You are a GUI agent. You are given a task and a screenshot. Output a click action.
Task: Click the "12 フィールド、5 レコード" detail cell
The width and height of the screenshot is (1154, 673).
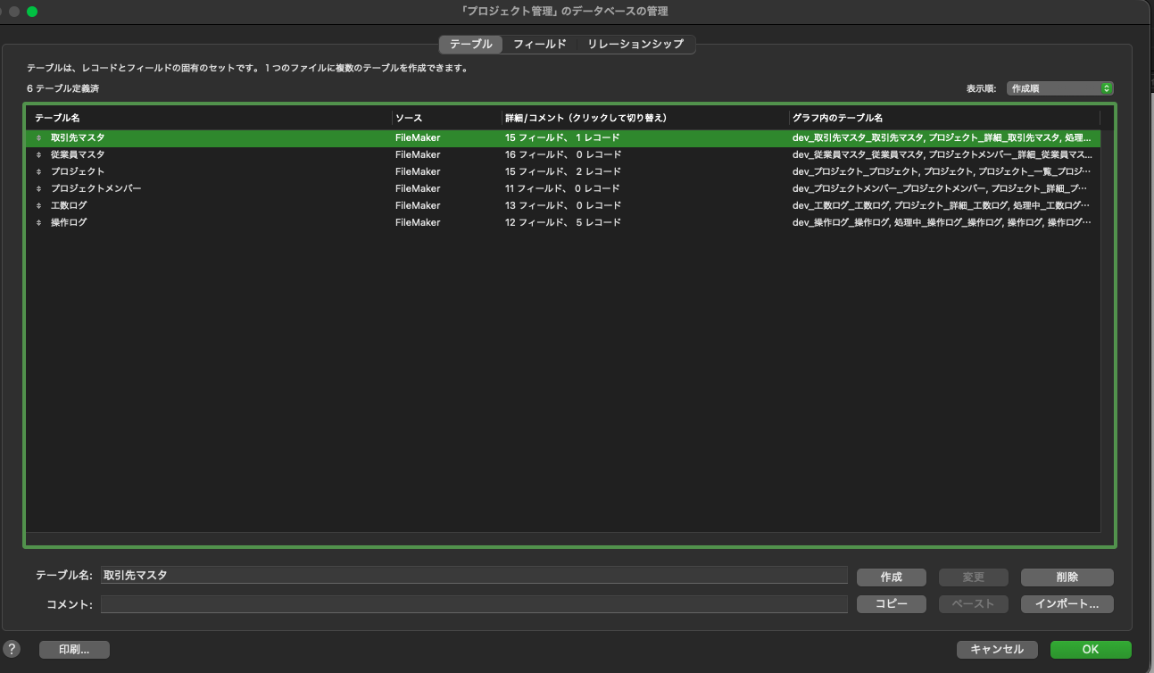click(x=562, y=223)
